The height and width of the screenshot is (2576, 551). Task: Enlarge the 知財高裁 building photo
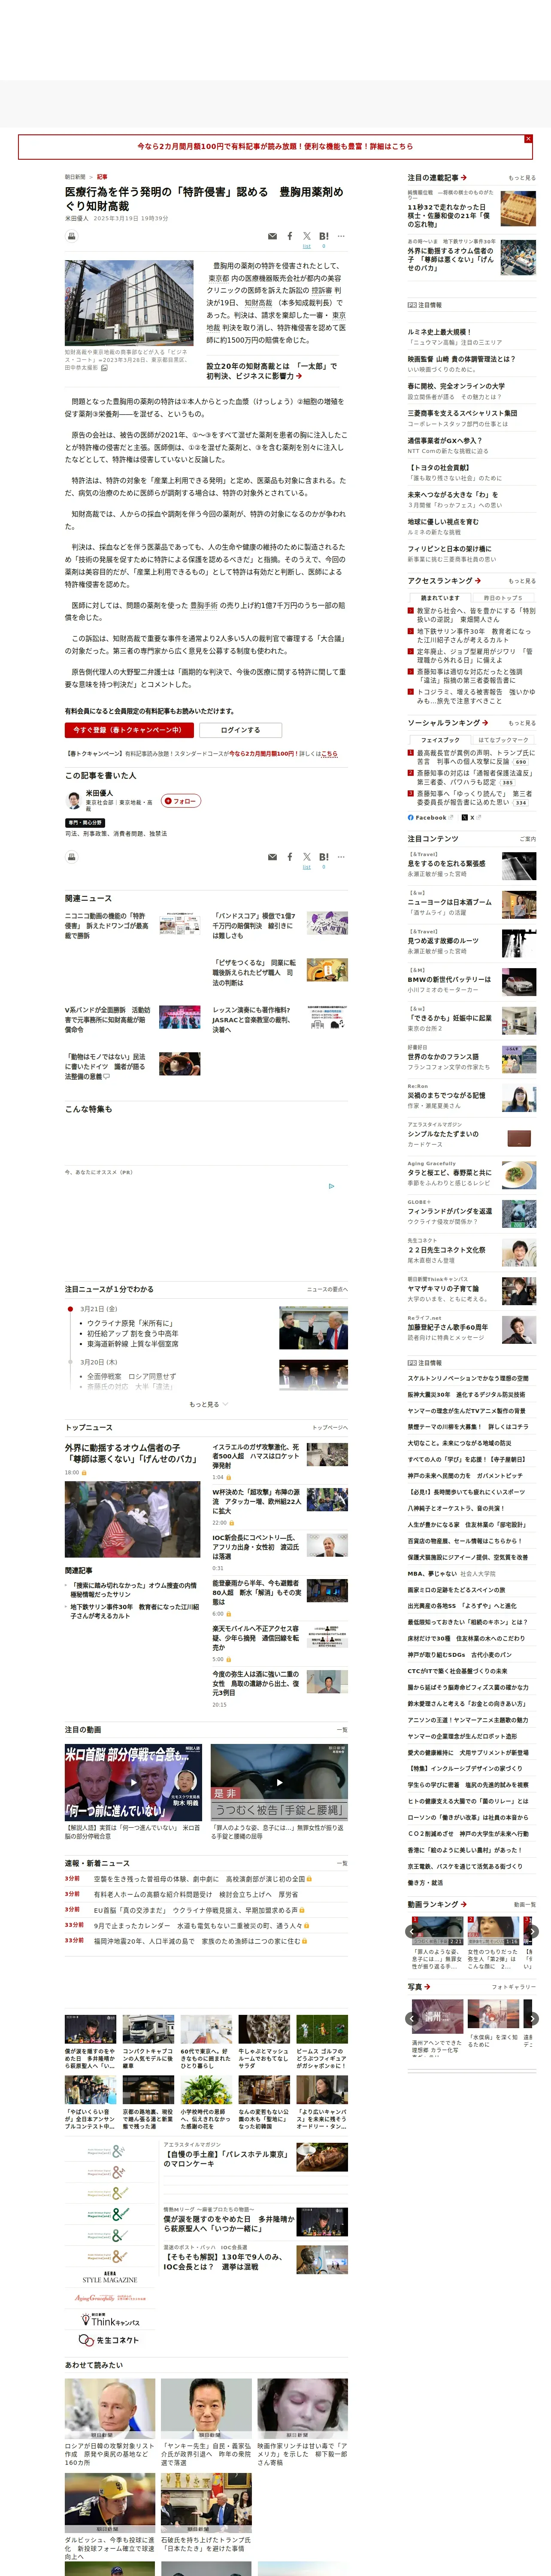129,303
